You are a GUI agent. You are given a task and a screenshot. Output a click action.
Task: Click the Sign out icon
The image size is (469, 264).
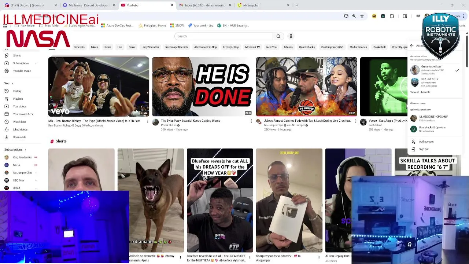coord(413,149)
